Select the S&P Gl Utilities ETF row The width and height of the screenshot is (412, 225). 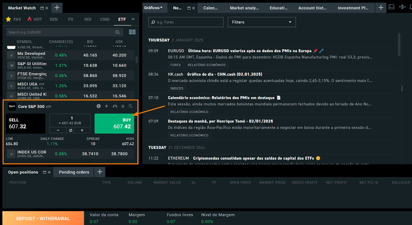click(x=70, y=65)
